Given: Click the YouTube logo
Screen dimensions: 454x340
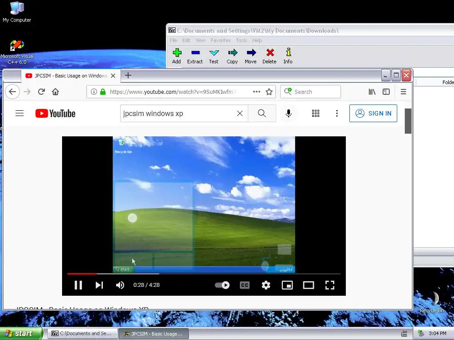Looking at the screenshot, I should tap(55, 113).
